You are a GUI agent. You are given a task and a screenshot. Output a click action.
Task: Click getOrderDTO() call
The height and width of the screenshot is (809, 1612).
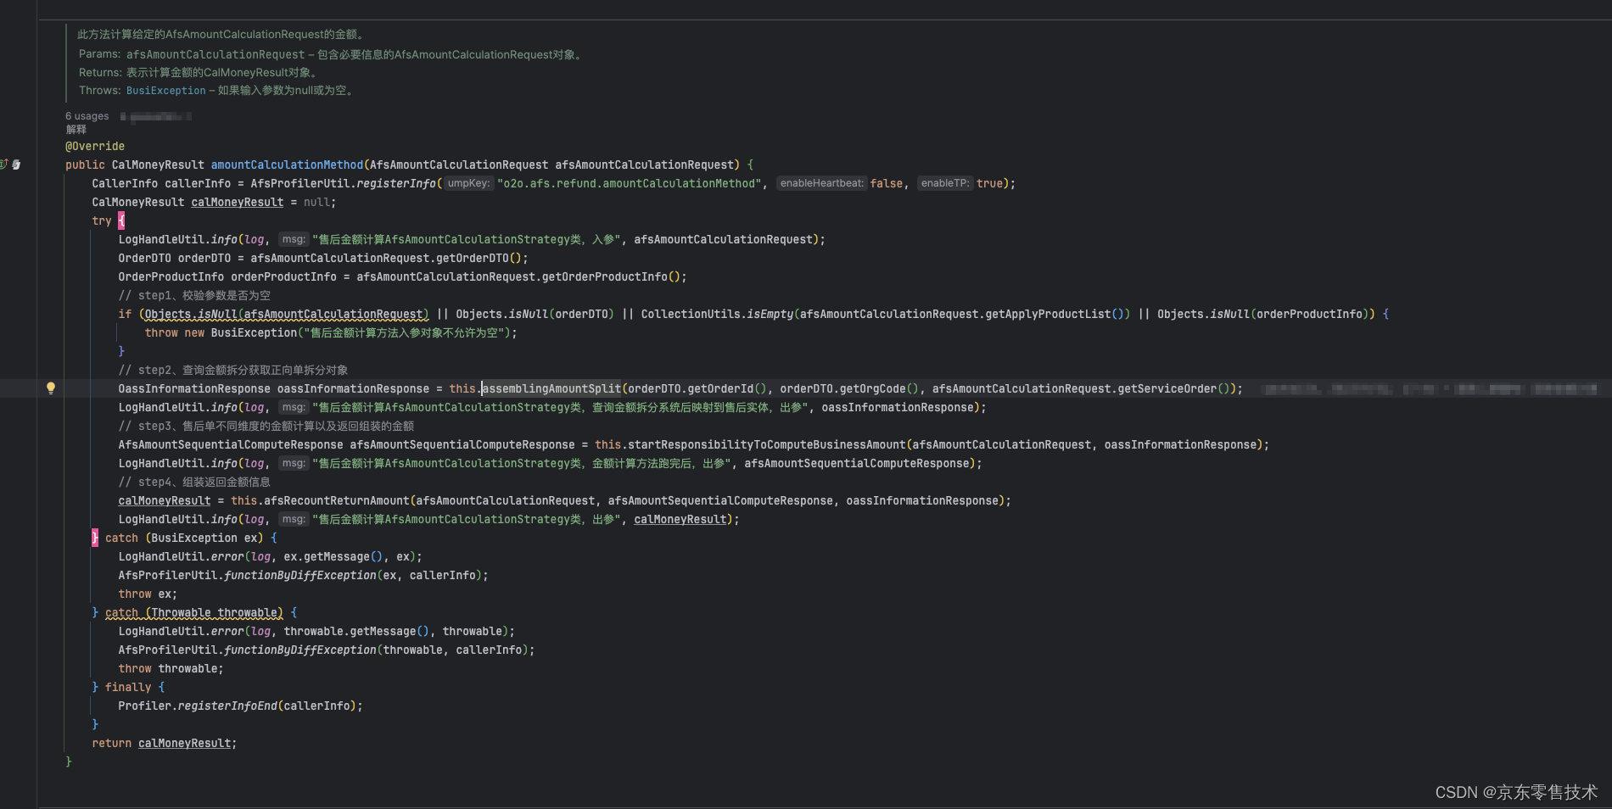click(479, 258)
